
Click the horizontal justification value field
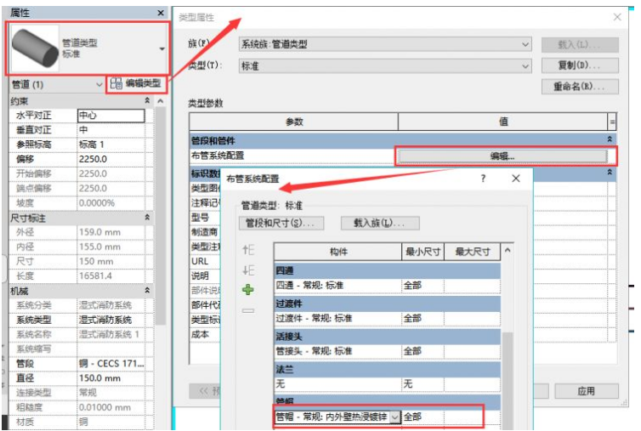tap(111, 116)
